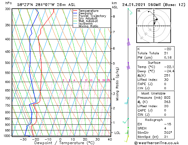Image resolution: width=188 pixels, height=145 pixels.
Task: Click the '8' km altitude label
Action: 114,16
